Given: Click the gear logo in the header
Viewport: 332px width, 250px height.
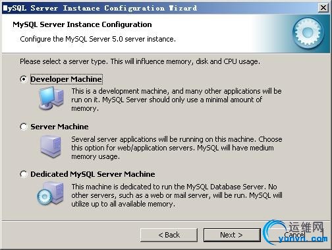Looking at the screenshot, I should [x=308, y=33].
